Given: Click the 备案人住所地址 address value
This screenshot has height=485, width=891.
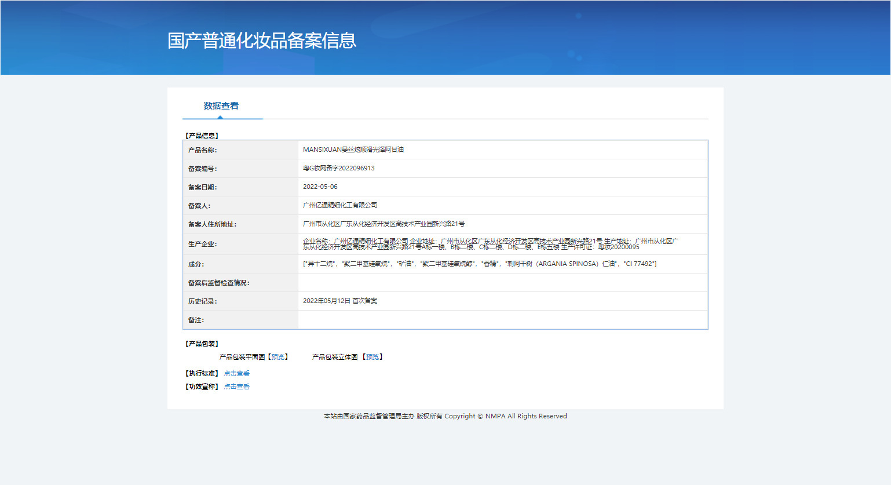Looking at the screenshot, I should (384, 224).
